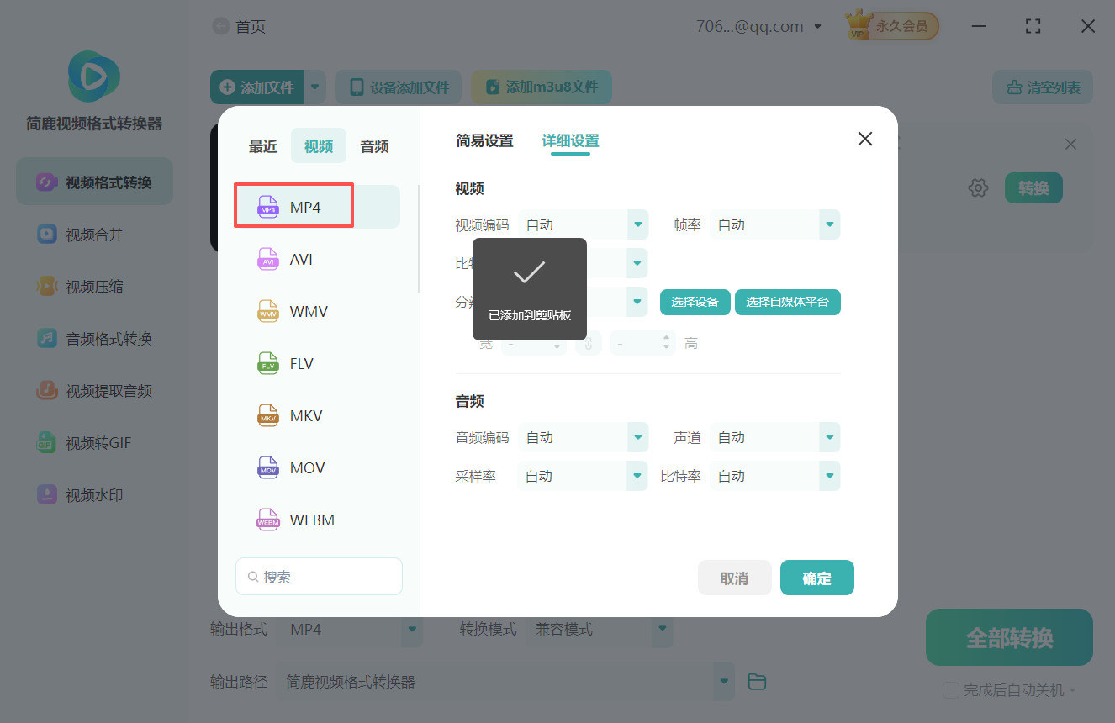Screen dimensions: 1115x723
Task: Confirm settings with the 确定 button
Action: (816, 578)
